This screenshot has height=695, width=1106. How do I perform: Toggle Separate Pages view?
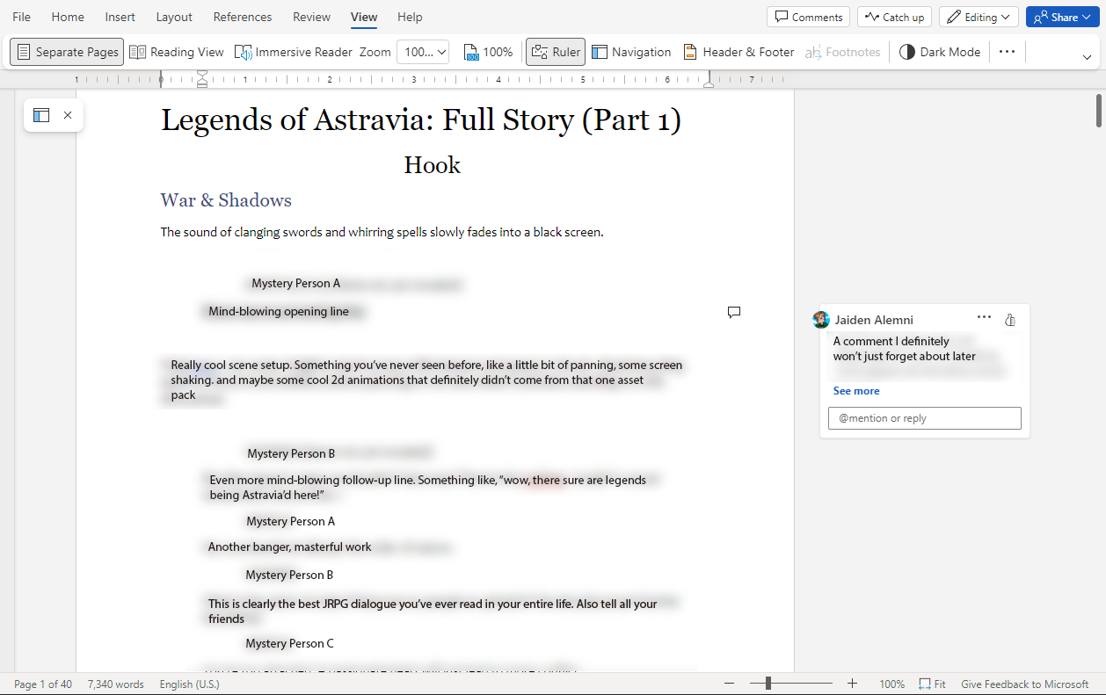pyautogui.click(x=67, y=52)
